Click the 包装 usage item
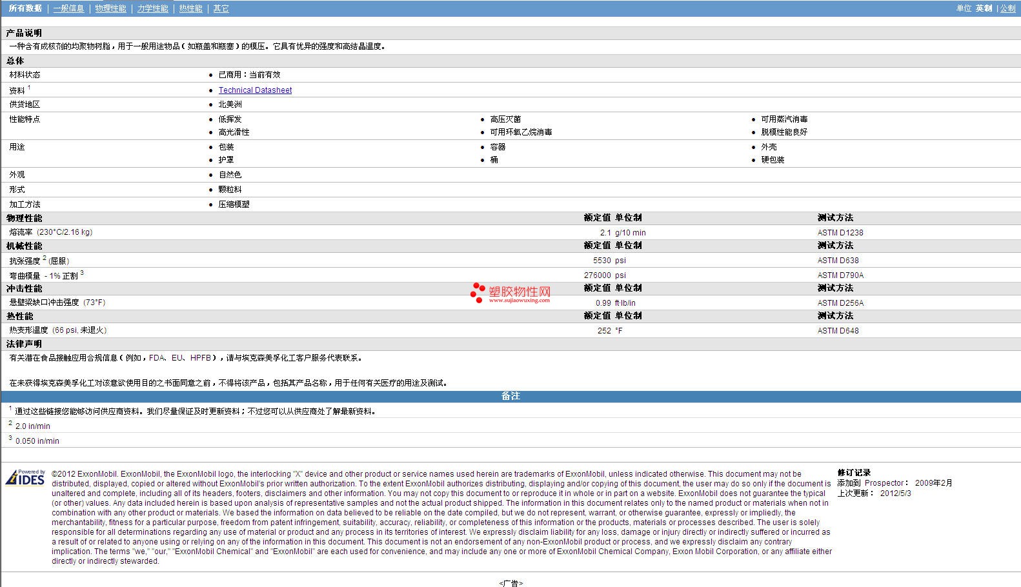The width and height of the screenshot is (1021, 587). 226,147
